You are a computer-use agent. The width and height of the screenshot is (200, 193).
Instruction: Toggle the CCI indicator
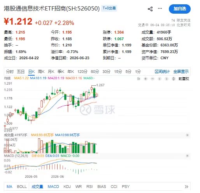click(114, 187)
